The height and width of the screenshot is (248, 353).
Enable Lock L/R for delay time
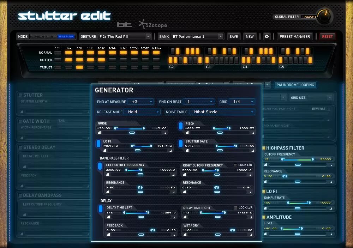click(x=235, y=207)
